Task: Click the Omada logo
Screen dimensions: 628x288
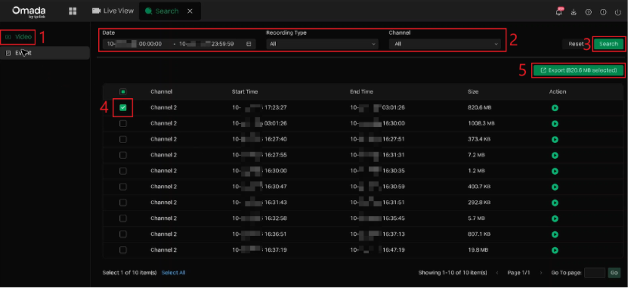Action: [x=29, y=12]
